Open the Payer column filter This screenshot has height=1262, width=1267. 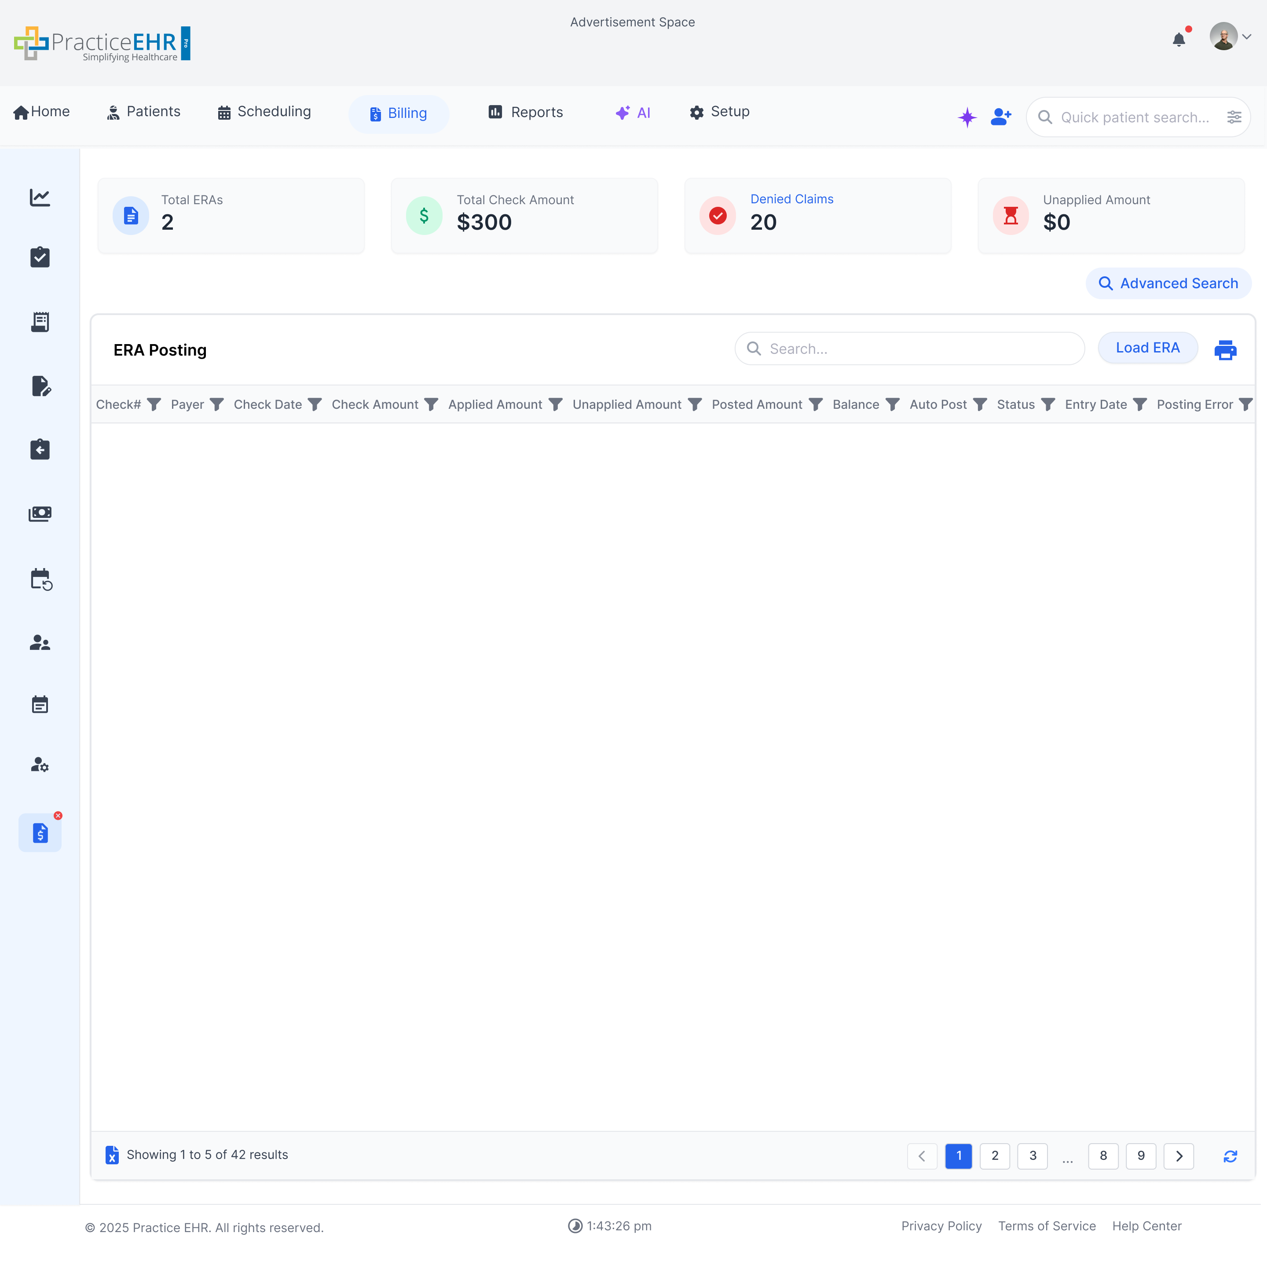[217, 405]
